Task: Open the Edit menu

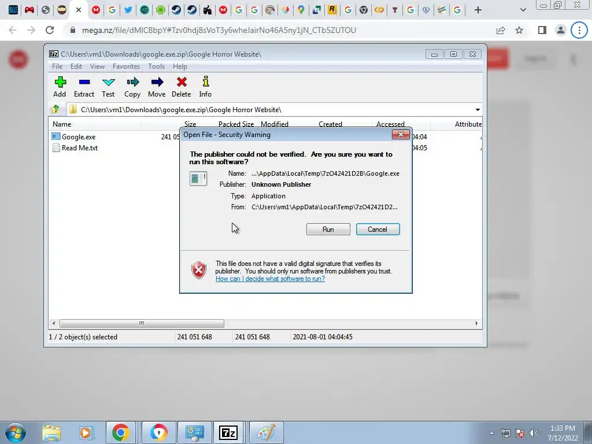Action: (76, 66)
